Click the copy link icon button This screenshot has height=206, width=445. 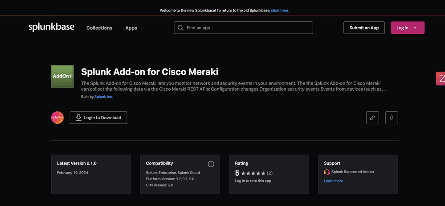pyautogui.click(x=372, y=117)
